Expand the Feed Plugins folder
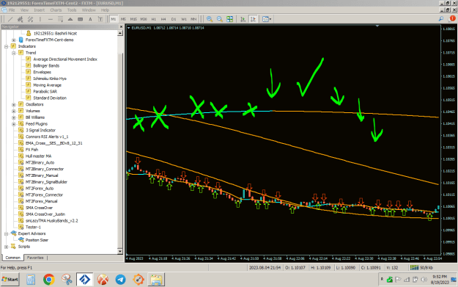The height and width of the screenshot is (287, 458). pos(13,124)
